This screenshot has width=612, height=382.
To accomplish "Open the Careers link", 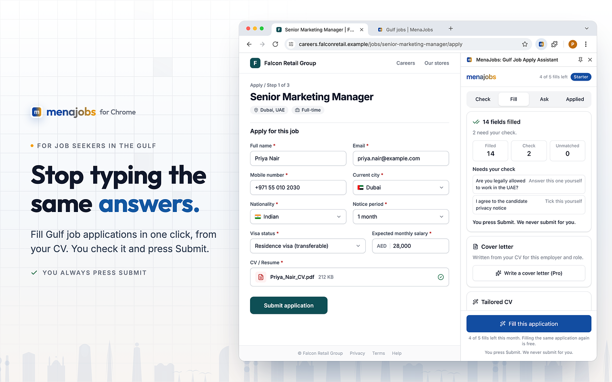I will pos(405,63).
